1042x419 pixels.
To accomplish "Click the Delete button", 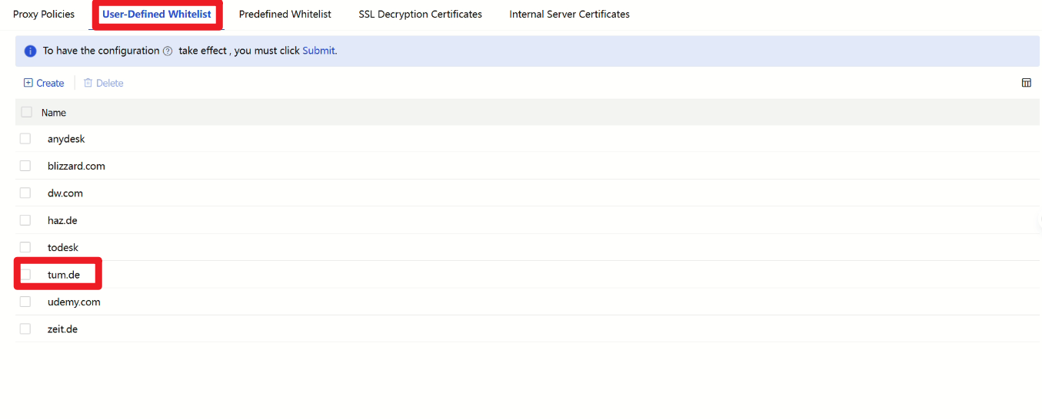I will pos(103,83).
